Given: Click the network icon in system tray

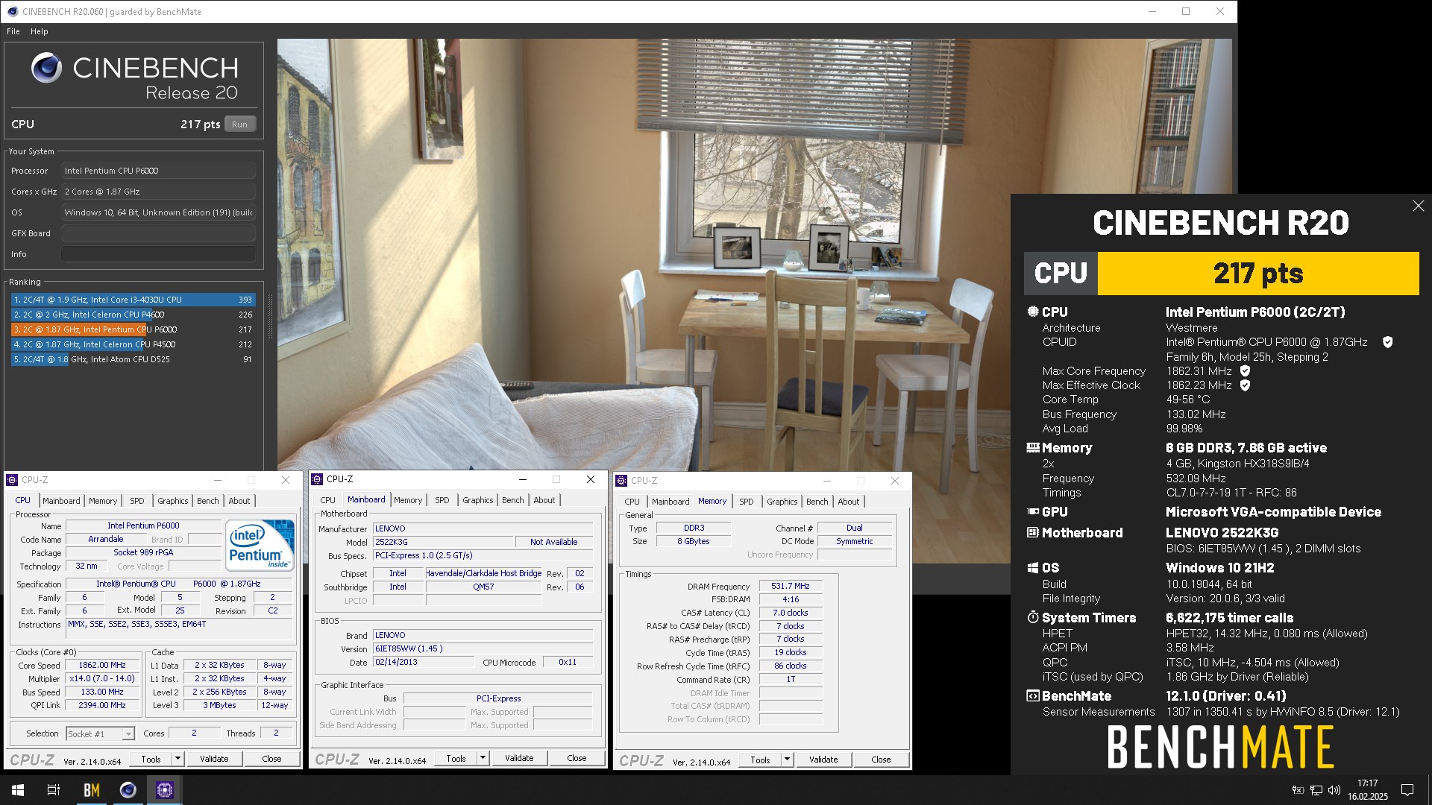Looking at the screenshot, I should pos(1316,790).
